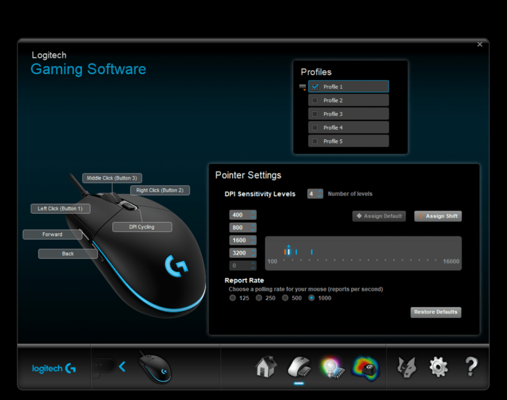Select the 125 report rate option
Viewport: 507px width, 400px height.
point(233,298)
